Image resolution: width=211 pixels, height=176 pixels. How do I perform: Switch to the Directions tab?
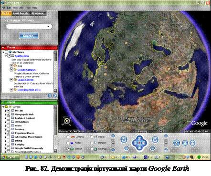38,13
